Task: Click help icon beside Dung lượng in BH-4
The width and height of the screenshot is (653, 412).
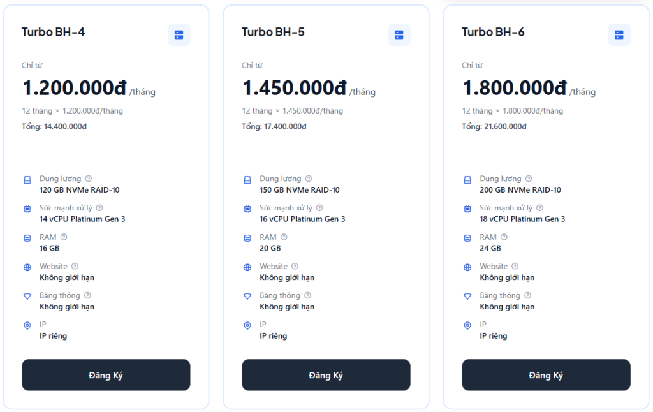Action: pyautogui.click(x=89, y=179)
